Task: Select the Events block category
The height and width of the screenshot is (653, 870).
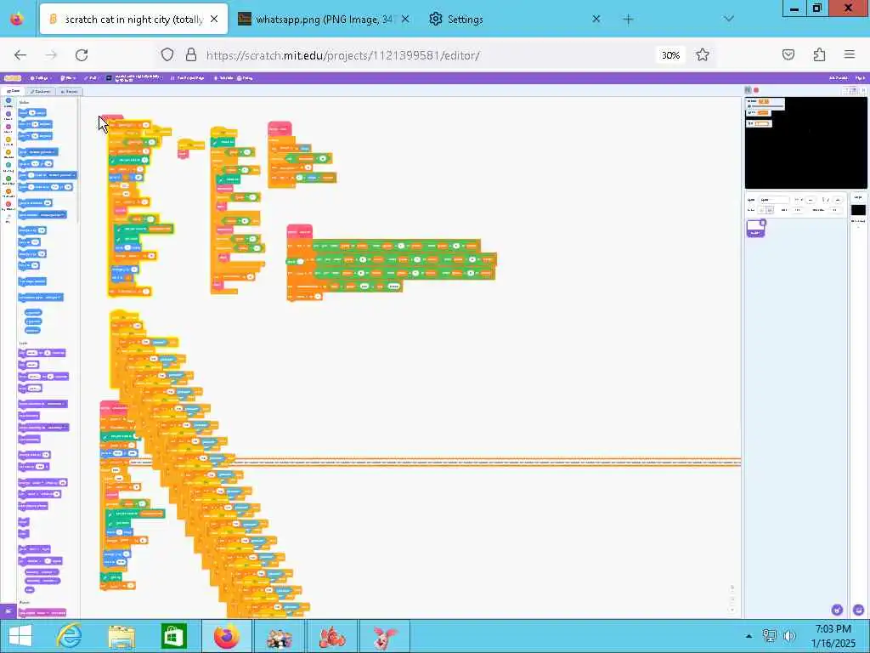Action: [8, 142]
